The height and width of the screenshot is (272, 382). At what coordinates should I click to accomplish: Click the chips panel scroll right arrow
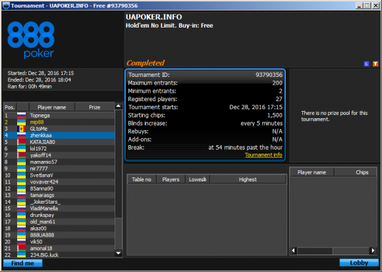click(x=373, y=250)
